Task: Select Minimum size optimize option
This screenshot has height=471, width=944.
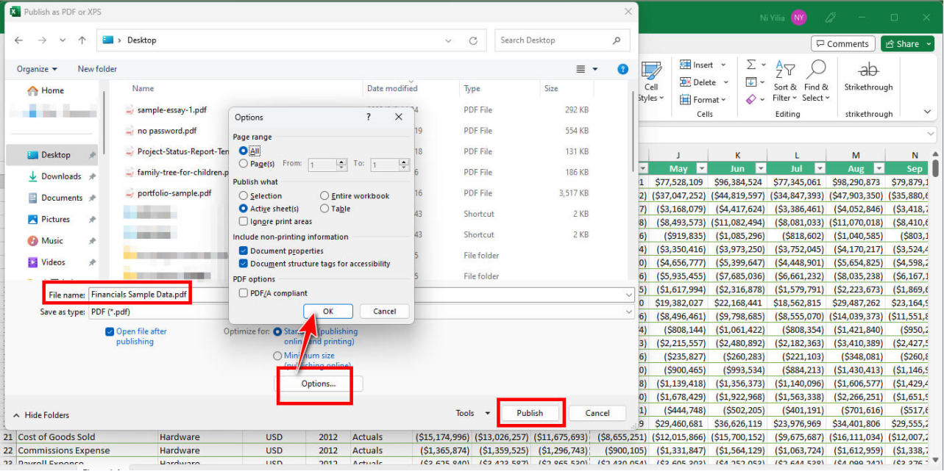Action: coord(277,356)
